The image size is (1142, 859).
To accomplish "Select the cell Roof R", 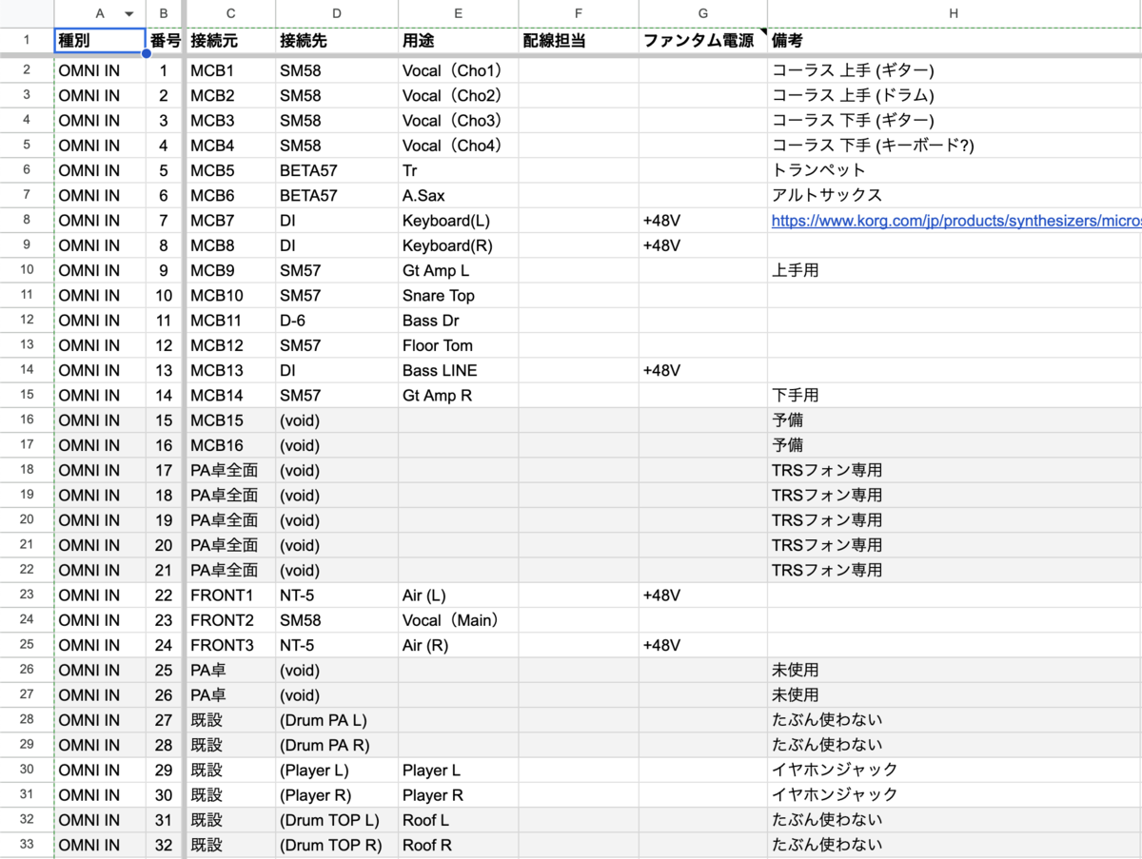I will [459, 845].
